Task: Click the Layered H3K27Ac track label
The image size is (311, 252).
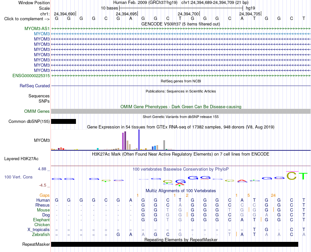Action: click(21, 159)
